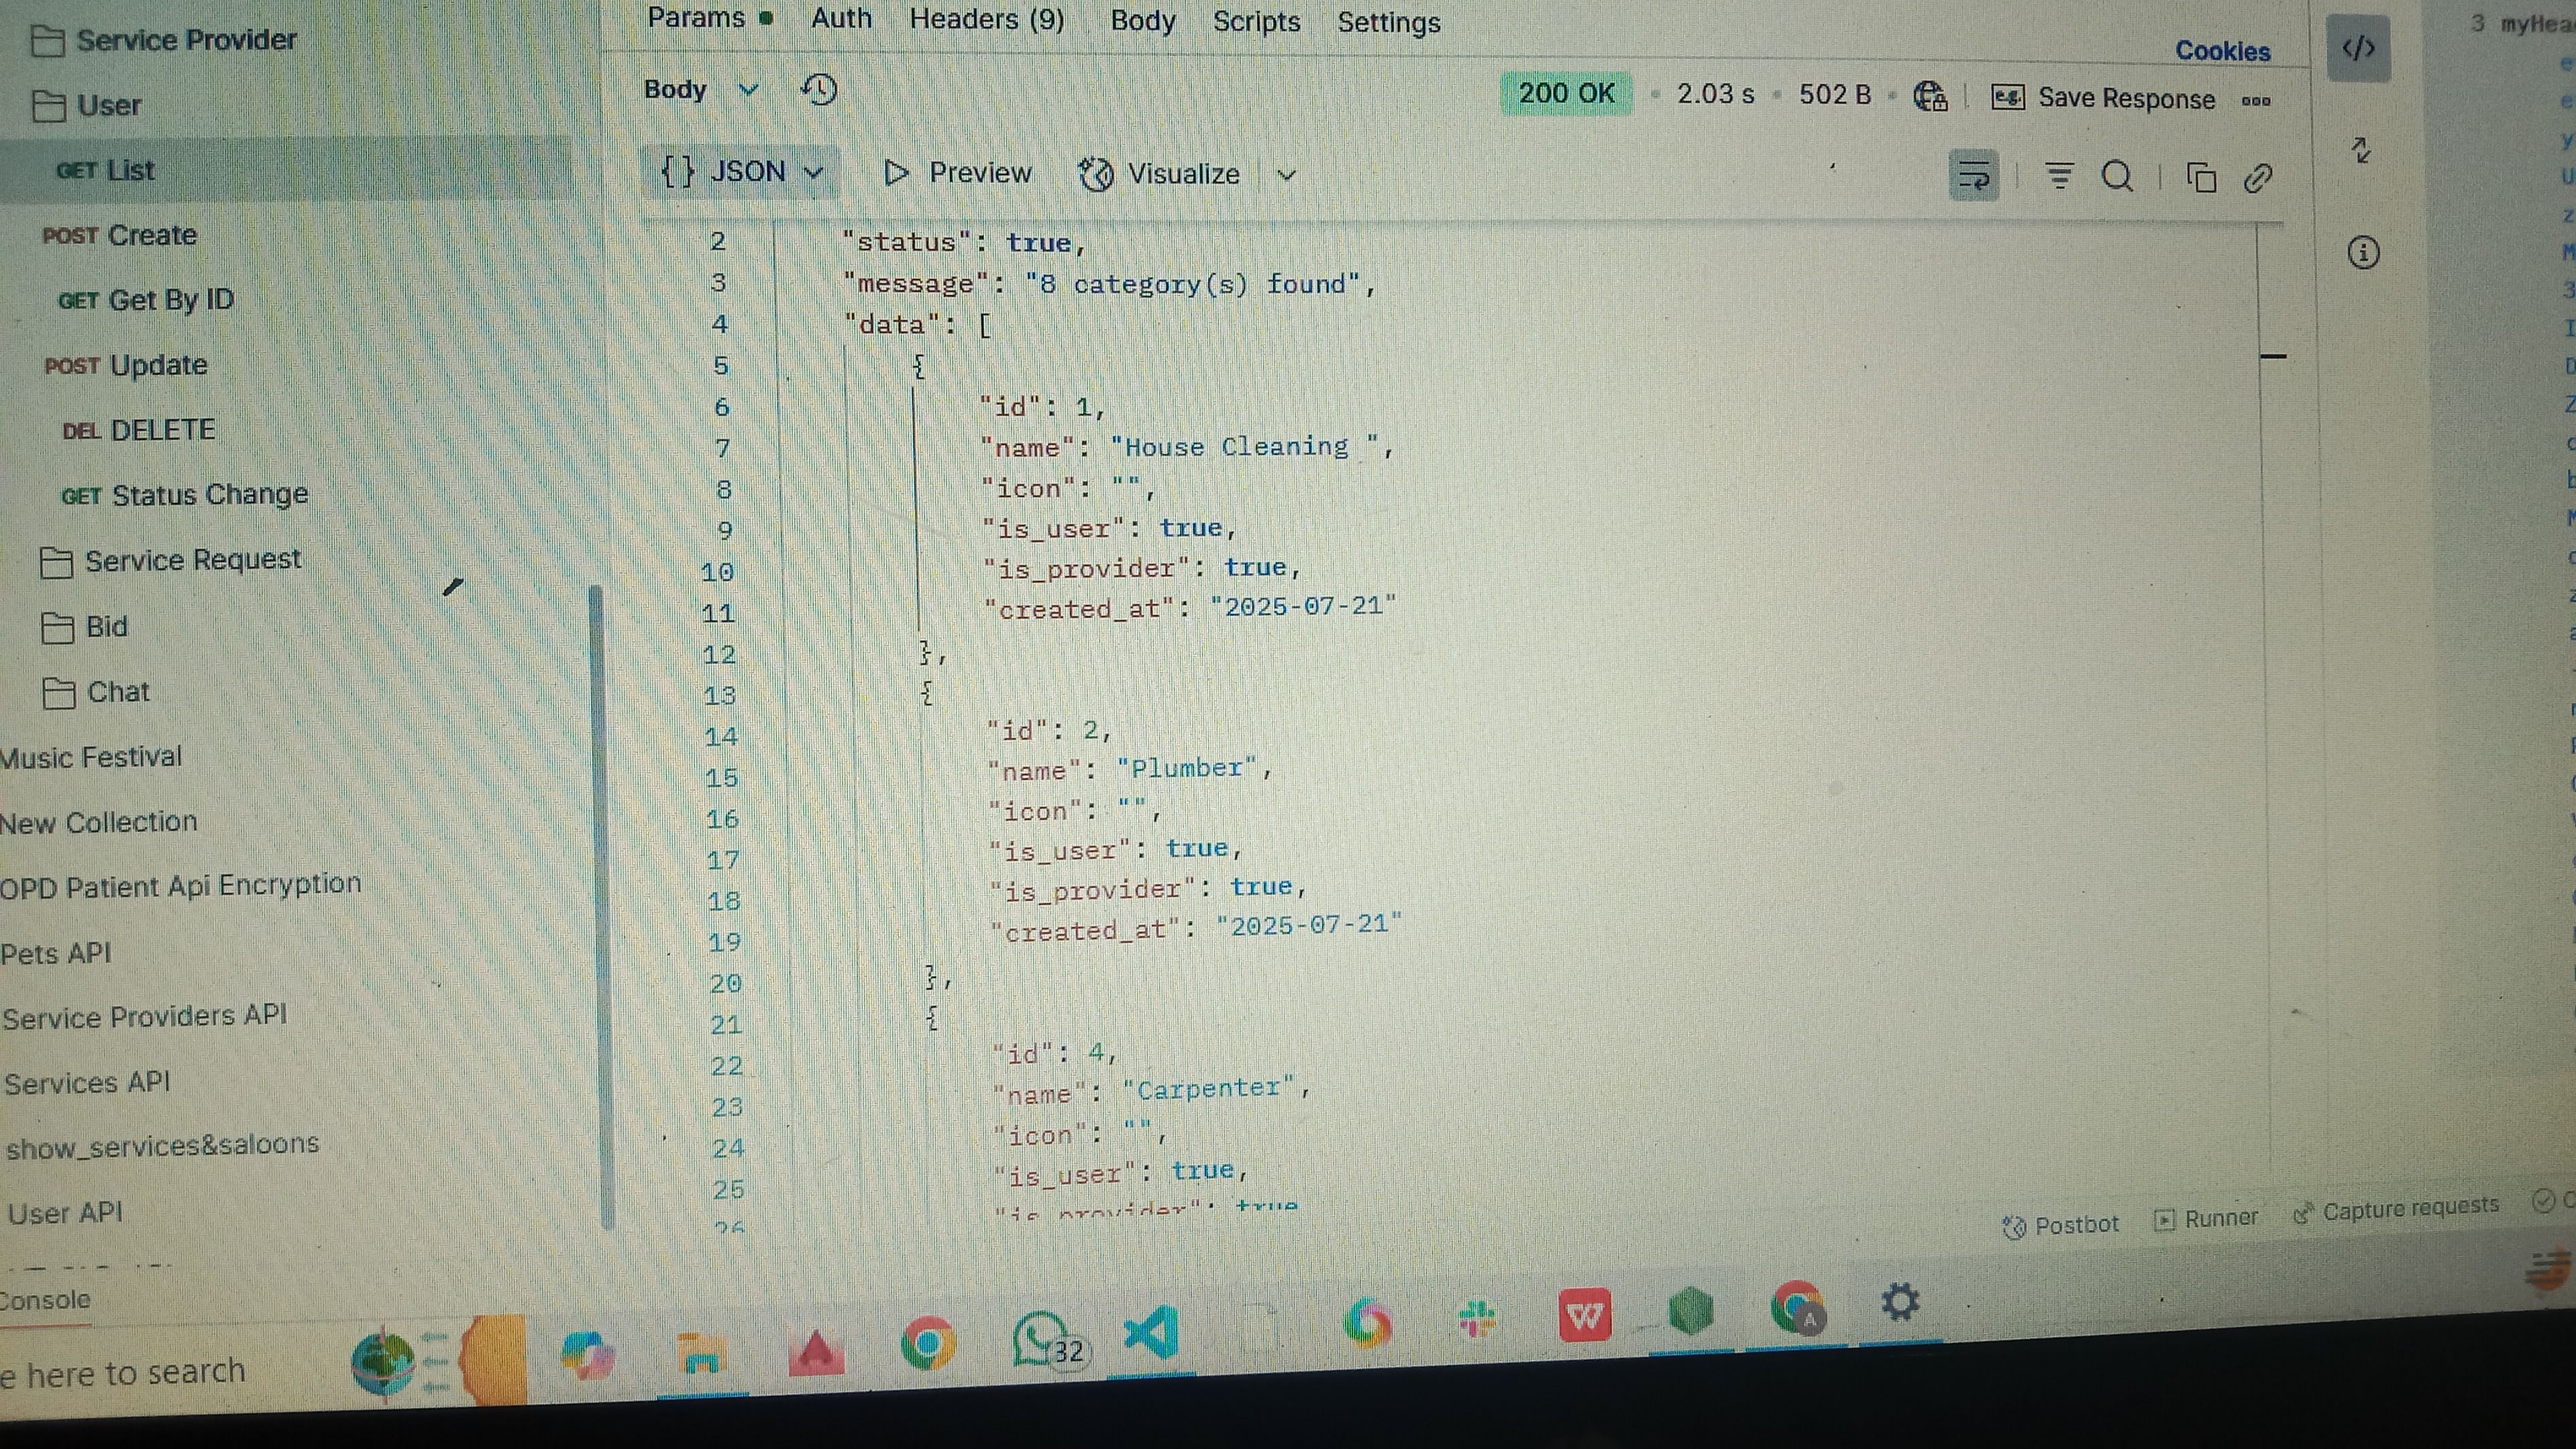Viewport: 2576px width, 1449px height.
Task: Toggle word wrap in response body
Action: point(1973,177)
